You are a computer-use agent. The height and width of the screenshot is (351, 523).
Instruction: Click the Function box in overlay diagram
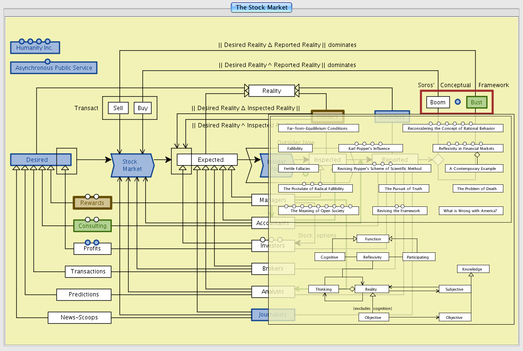click(x=373, y=239)
